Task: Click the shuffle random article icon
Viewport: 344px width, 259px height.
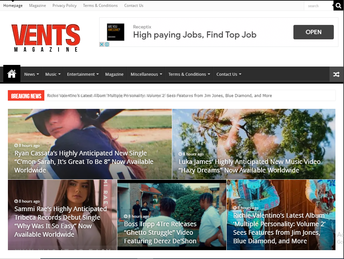Action: tap(336, 74)
